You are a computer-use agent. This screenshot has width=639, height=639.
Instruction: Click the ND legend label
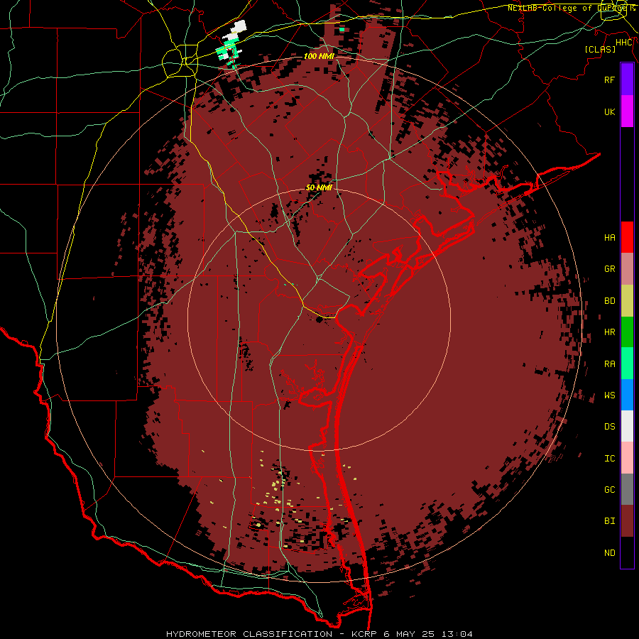coord(609,553)
